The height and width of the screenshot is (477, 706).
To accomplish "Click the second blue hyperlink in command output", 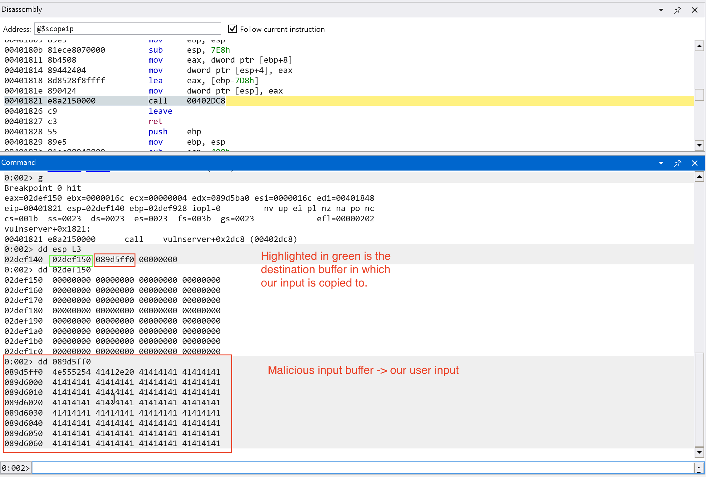I will coord(98,170).
